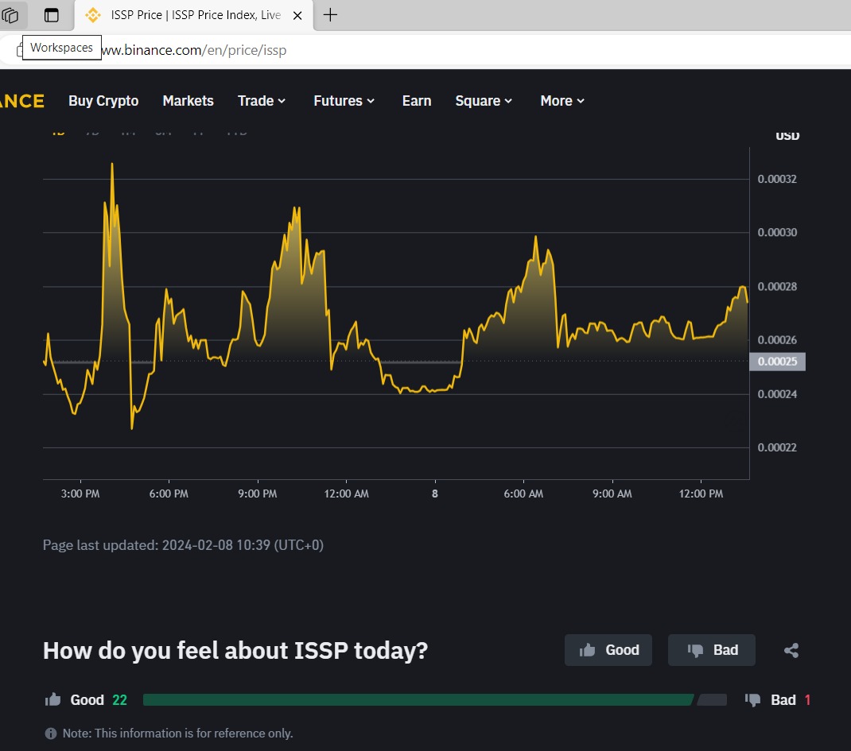
Task: Click the thumbs-down icon beside Bad 1
Action: tap(752, 700)
